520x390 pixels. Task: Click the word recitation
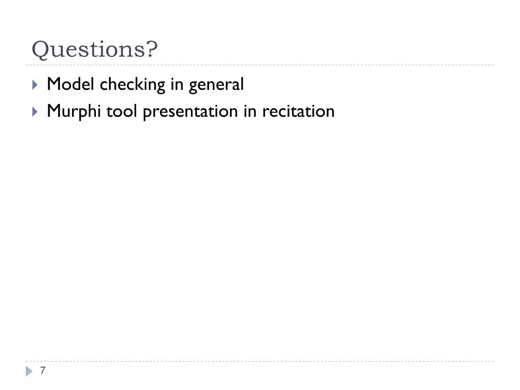tap(299, 111)
